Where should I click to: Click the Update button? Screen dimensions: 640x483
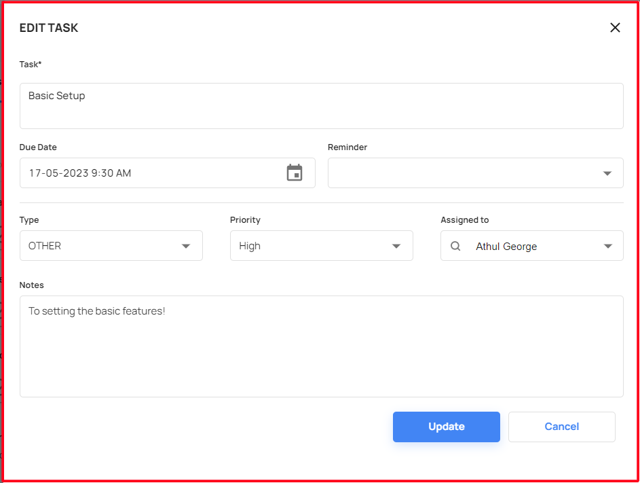(x=446, y=427)
